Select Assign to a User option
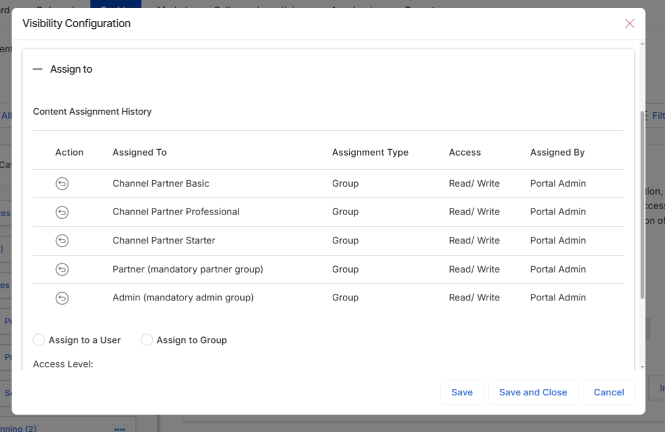 point(38,339)
